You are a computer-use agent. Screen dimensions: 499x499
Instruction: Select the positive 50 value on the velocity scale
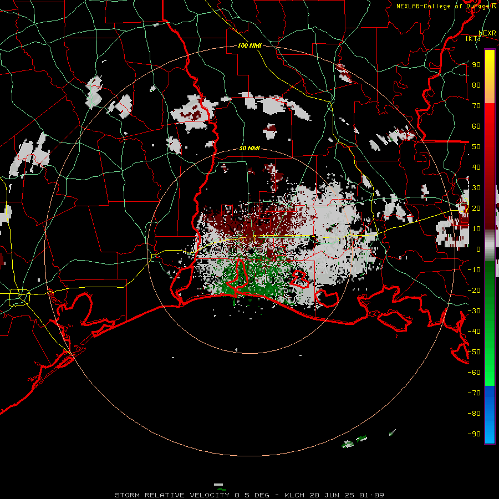click(476, 147)
